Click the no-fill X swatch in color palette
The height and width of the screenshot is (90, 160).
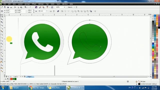(153, 19)
